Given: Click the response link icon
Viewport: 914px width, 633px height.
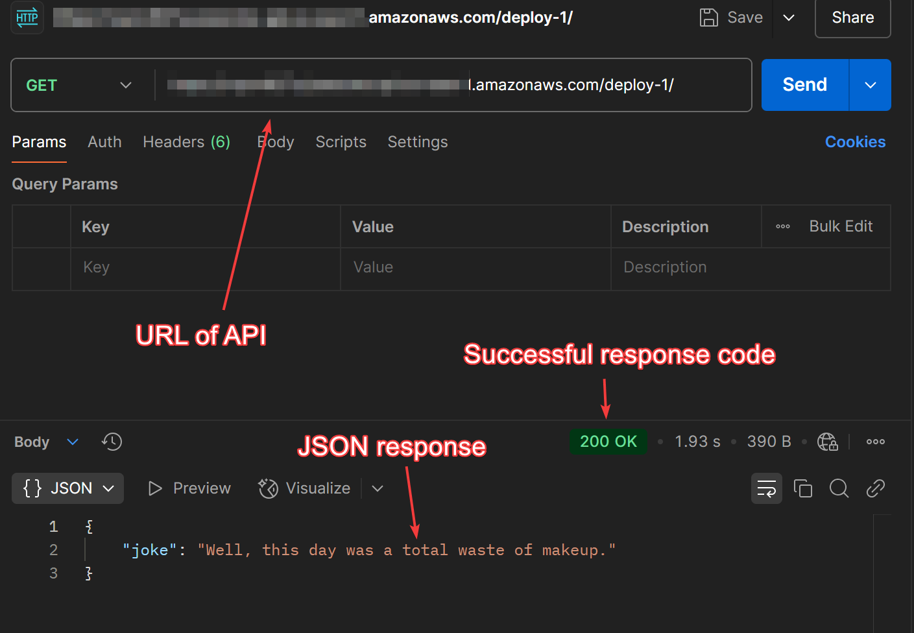Looking at the screenshot, I should tap(875, 488).
